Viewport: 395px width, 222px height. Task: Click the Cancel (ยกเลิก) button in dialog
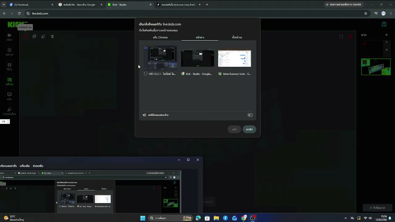pyautogui.click(x=249, y=129)
